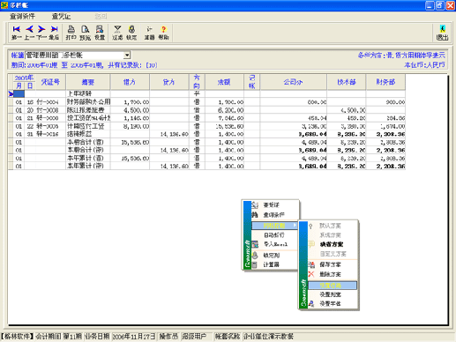This screenshot has height=342, width=456.
Task: Go to next record with 下一 icon
Action: 41,33
